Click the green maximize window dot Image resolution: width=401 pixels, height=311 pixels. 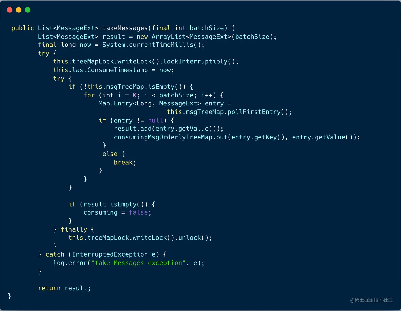28,10
